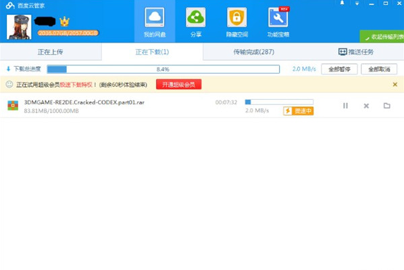This screenshot has height=270, width=404.
Task: Open the 分享 share icon
Action: coord(195,18)
